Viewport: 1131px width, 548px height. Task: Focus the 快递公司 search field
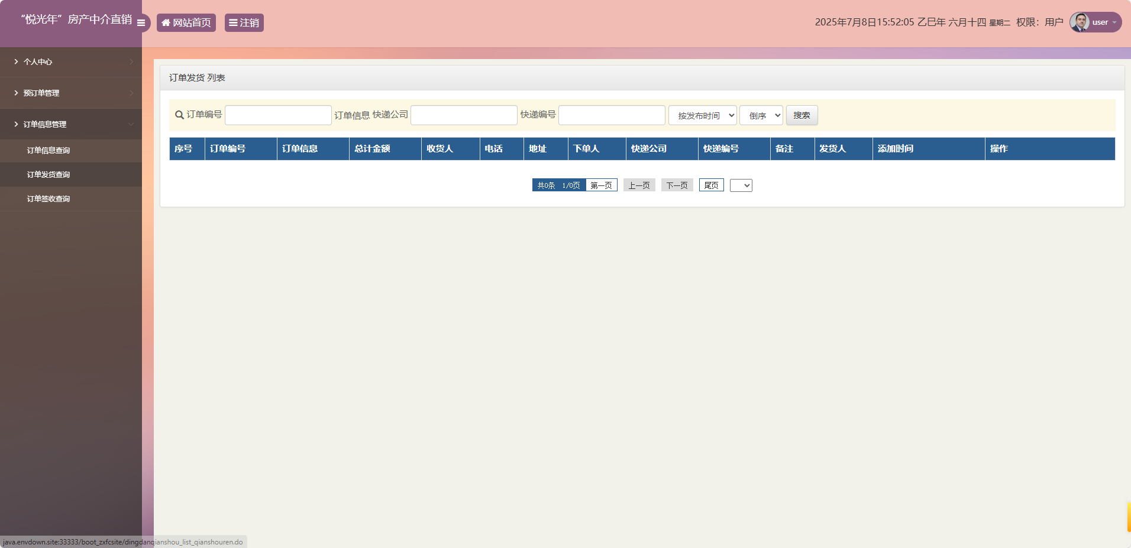pyautogui.click(x=464, y=115)
